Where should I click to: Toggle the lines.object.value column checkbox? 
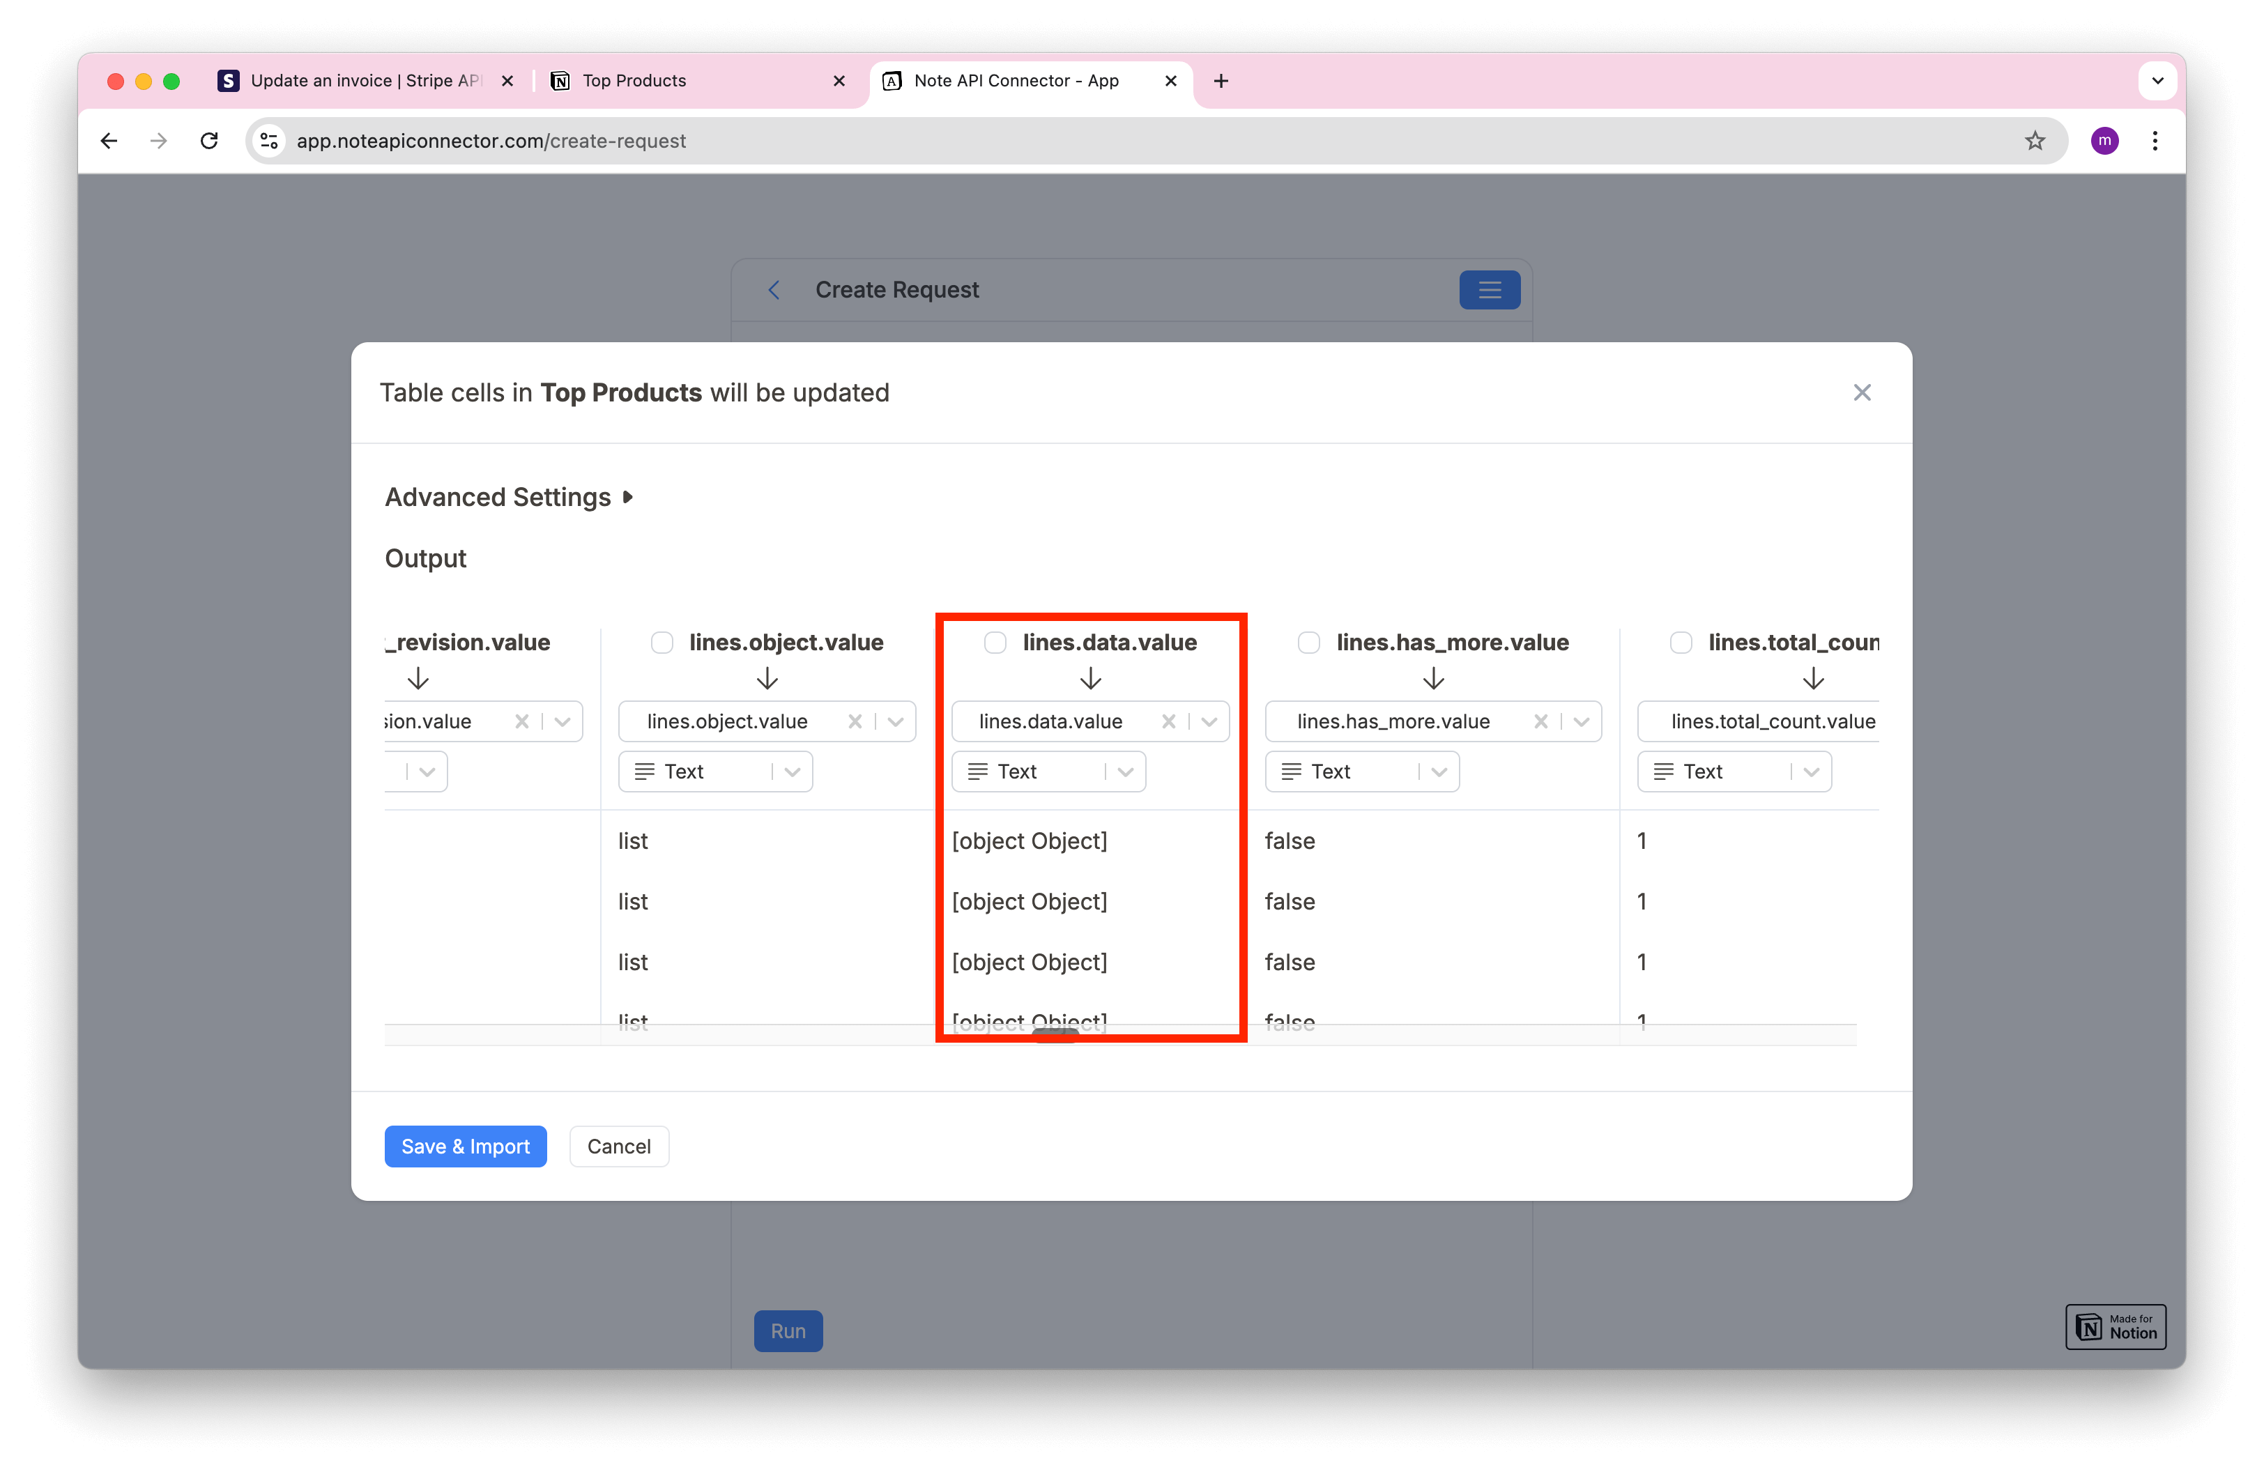pos(660,642)
